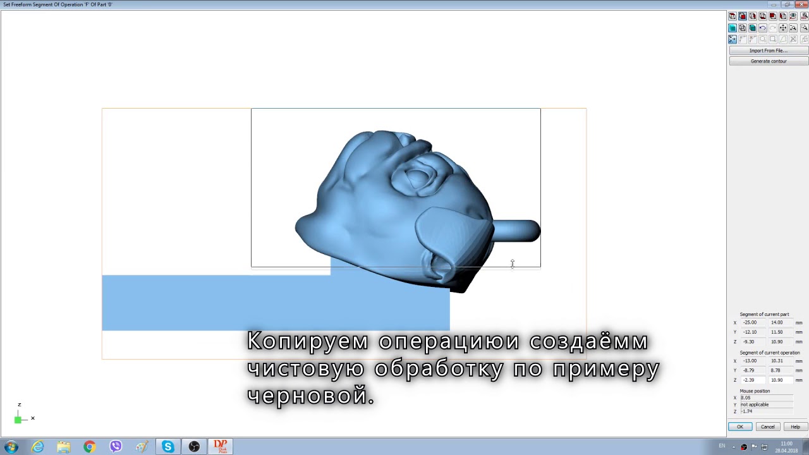Screen dimensions: 809x455
Task: Click the eye rotate view icon
Action: tap(793, 16)
